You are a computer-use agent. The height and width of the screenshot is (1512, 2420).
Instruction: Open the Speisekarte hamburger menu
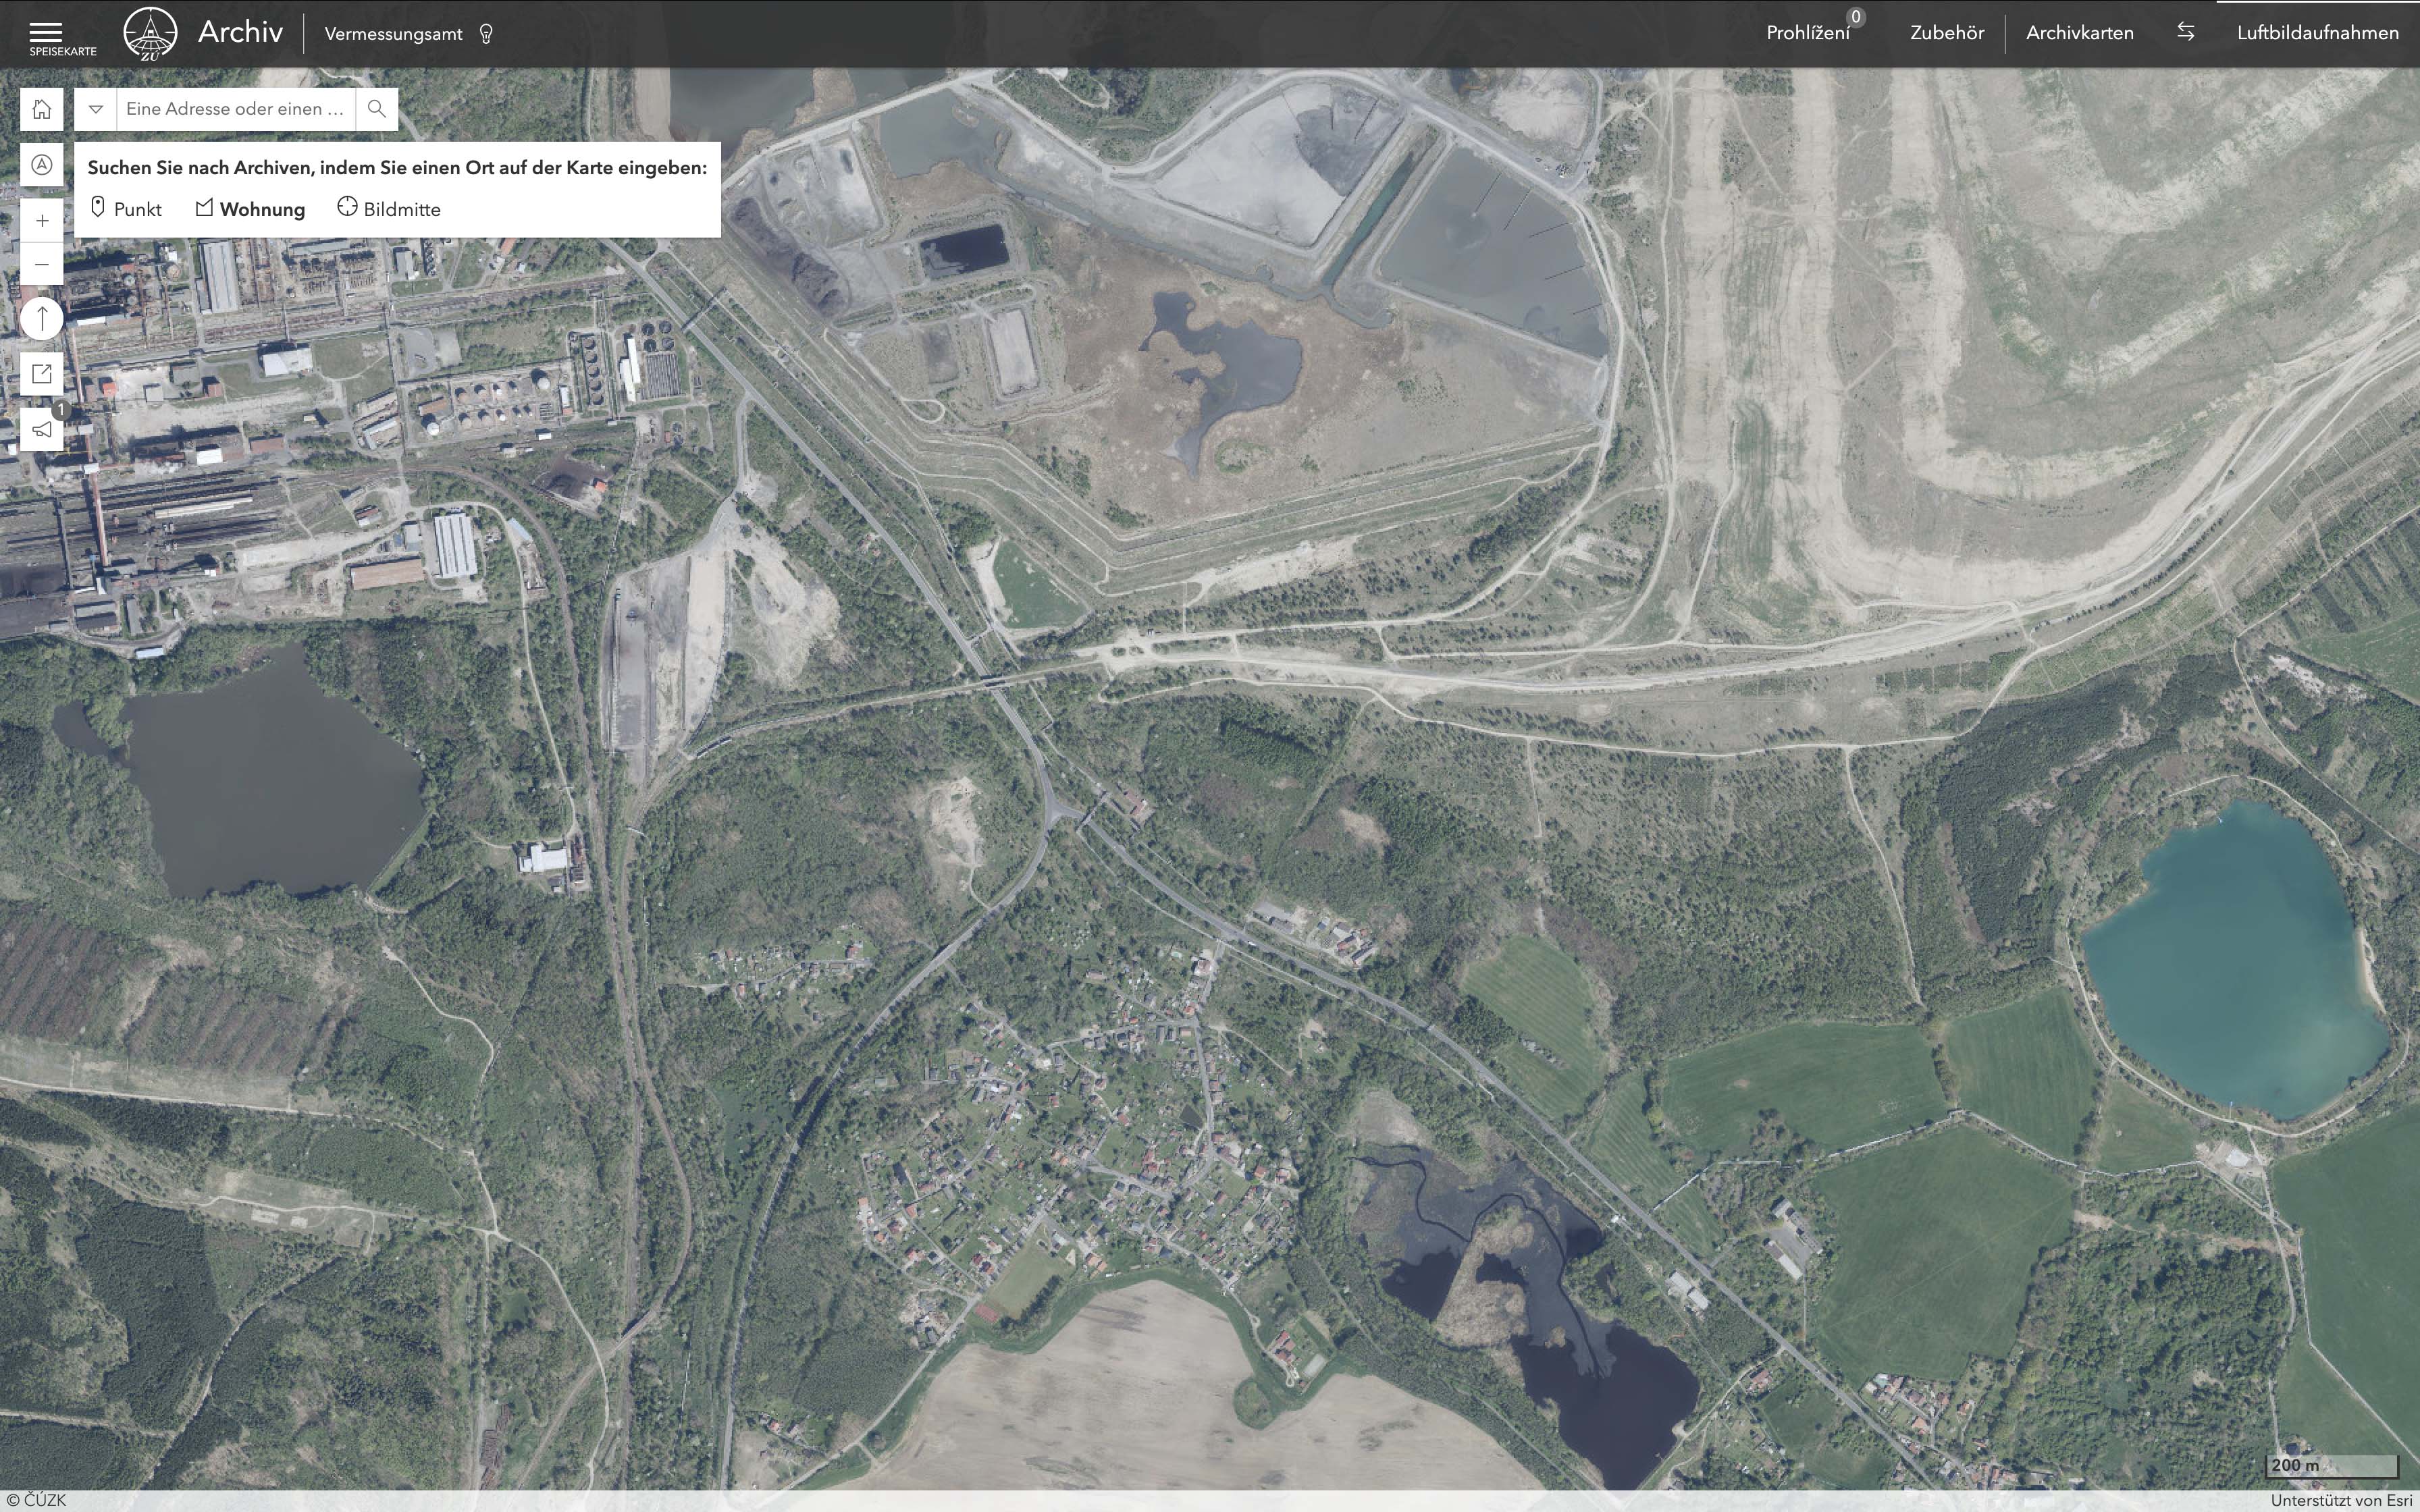pos(47,34)
